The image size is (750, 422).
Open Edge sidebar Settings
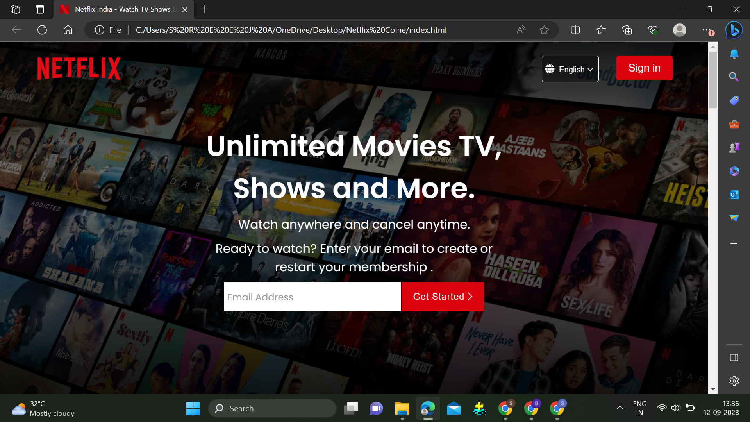coord(733,381)
